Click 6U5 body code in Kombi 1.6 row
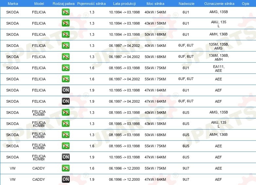 (x=186, y=146)
